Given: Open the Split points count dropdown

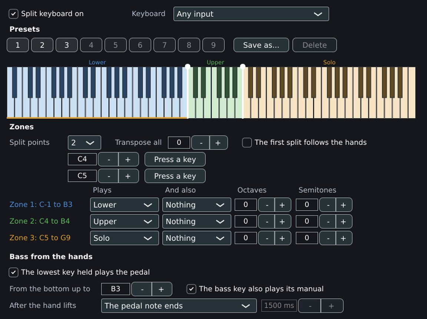Looking at the screenshot, I should (85, 142).
